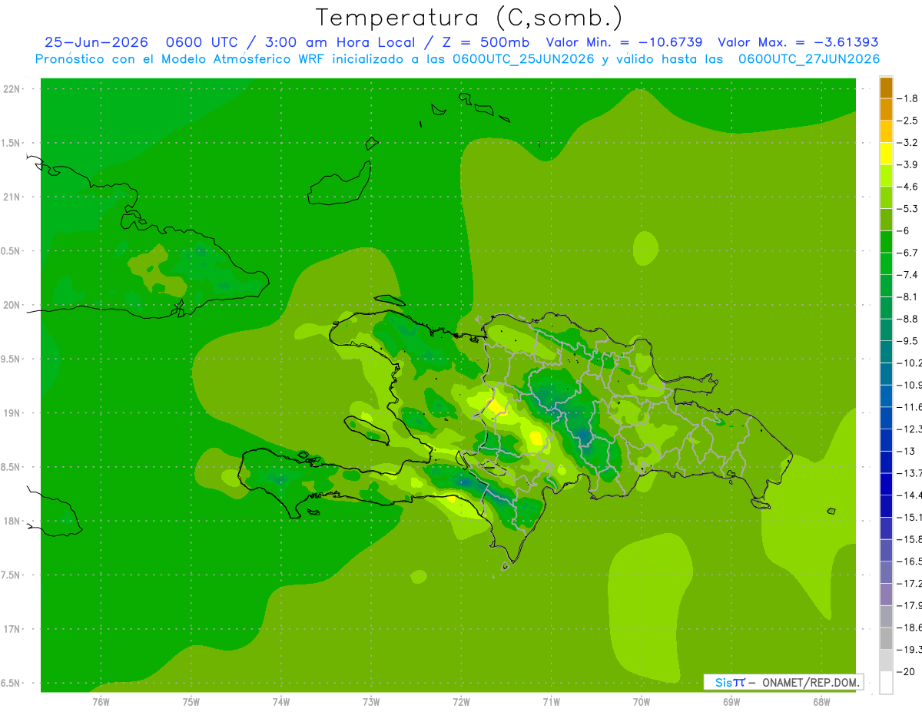Click the -3.9 colorbar value label
922x712 pixels.
pyautogui.click(x=907, y=164)
